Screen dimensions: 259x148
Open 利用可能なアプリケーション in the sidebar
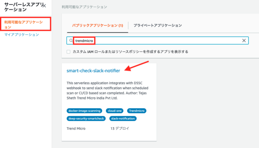point(23,24)
